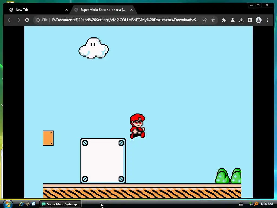
Task: Open the Extensions puzzle-piece menu
Action: click(x=224, y=20)
